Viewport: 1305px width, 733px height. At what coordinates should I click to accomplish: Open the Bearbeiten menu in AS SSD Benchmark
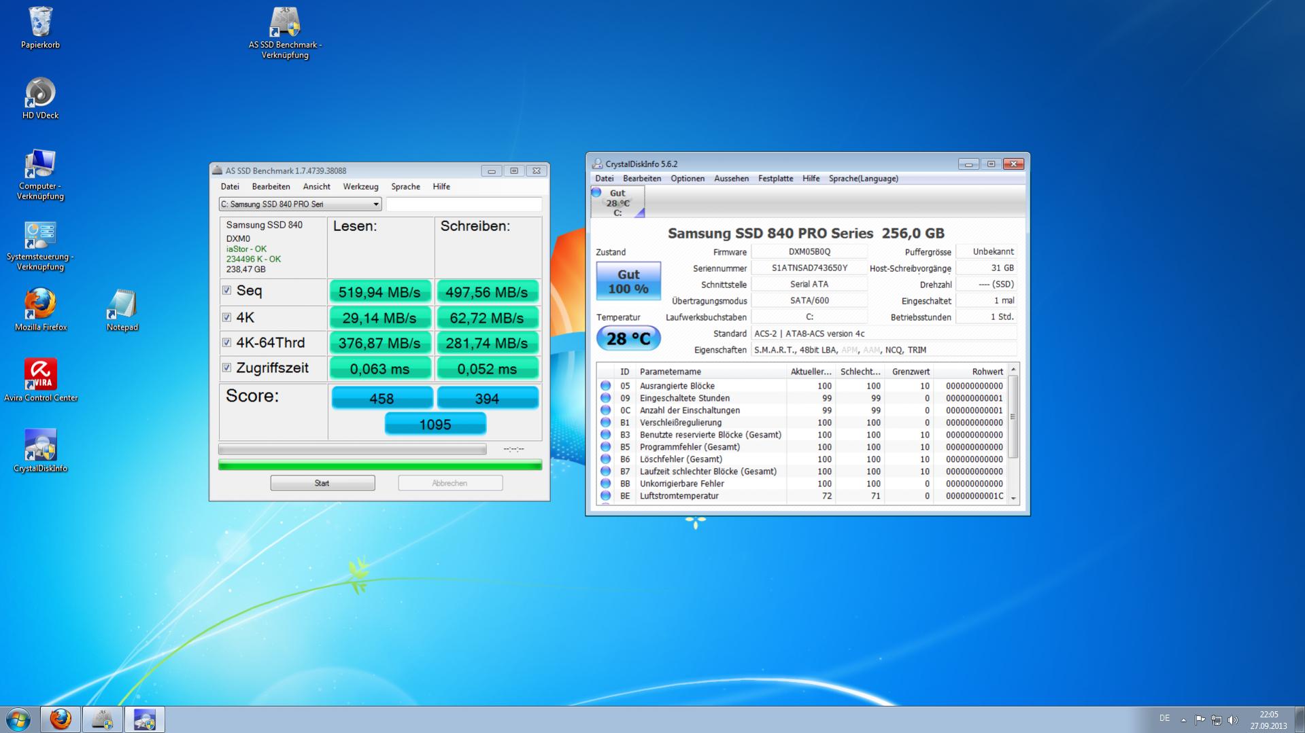[271, 187]
